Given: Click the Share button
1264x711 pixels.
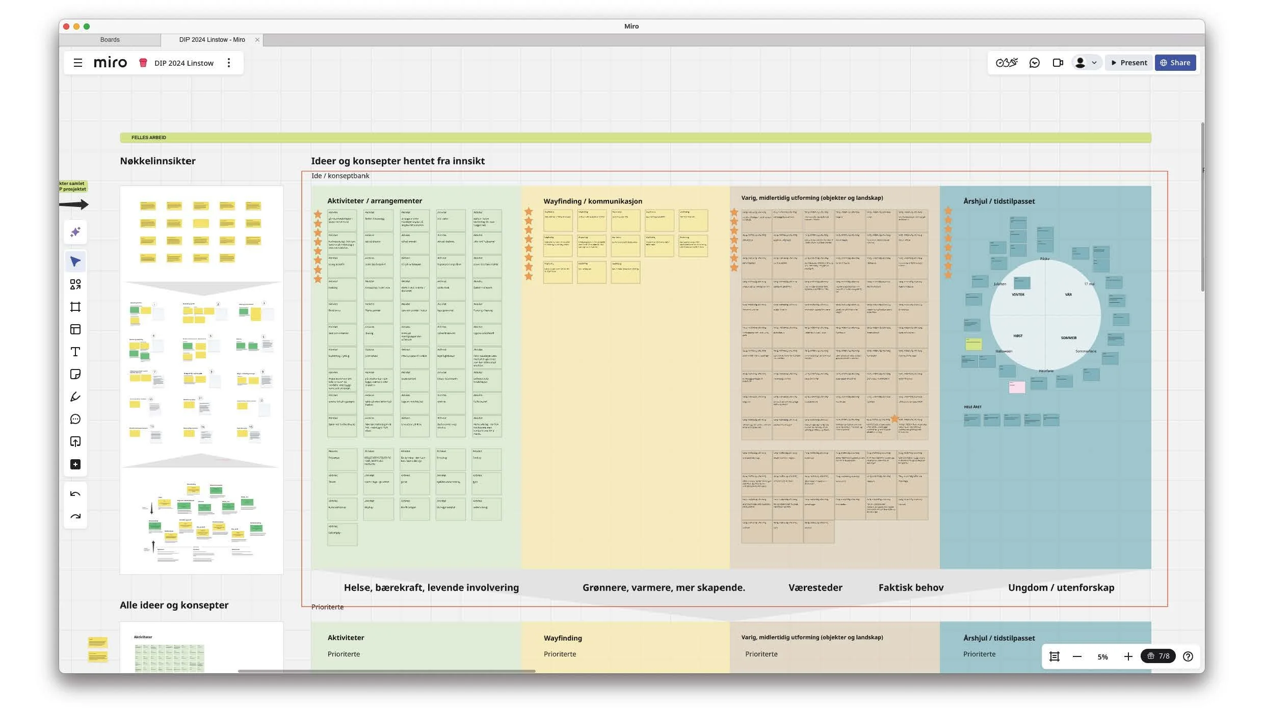Looking at the screenshot, I should point(1175,63).
